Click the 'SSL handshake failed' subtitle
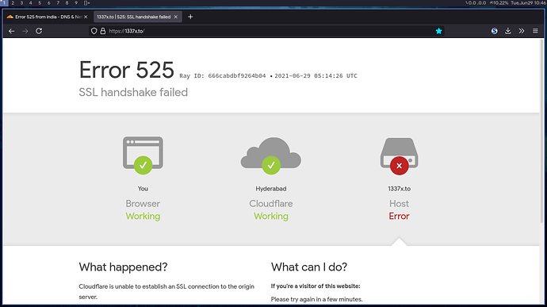 pyautogui.click(x=133, y=92)
